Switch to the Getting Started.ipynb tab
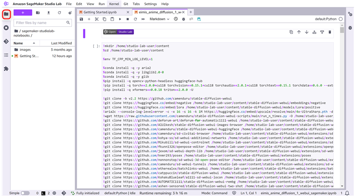 tap(100, 12)
